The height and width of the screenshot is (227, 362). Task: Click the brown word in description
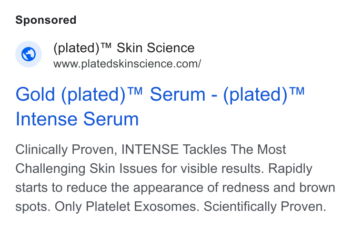click(x=317, y=188)
